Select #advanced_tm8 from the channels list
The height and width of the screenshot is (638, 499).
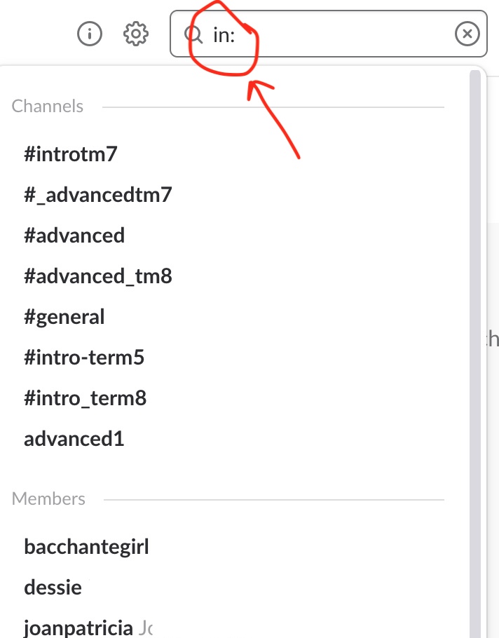tap(97, 276)
